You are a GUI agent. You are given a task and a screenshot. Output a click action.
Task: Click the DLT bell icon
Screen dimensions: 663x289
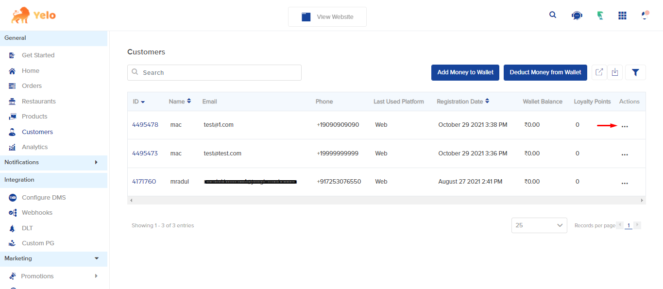pos(12,228)
